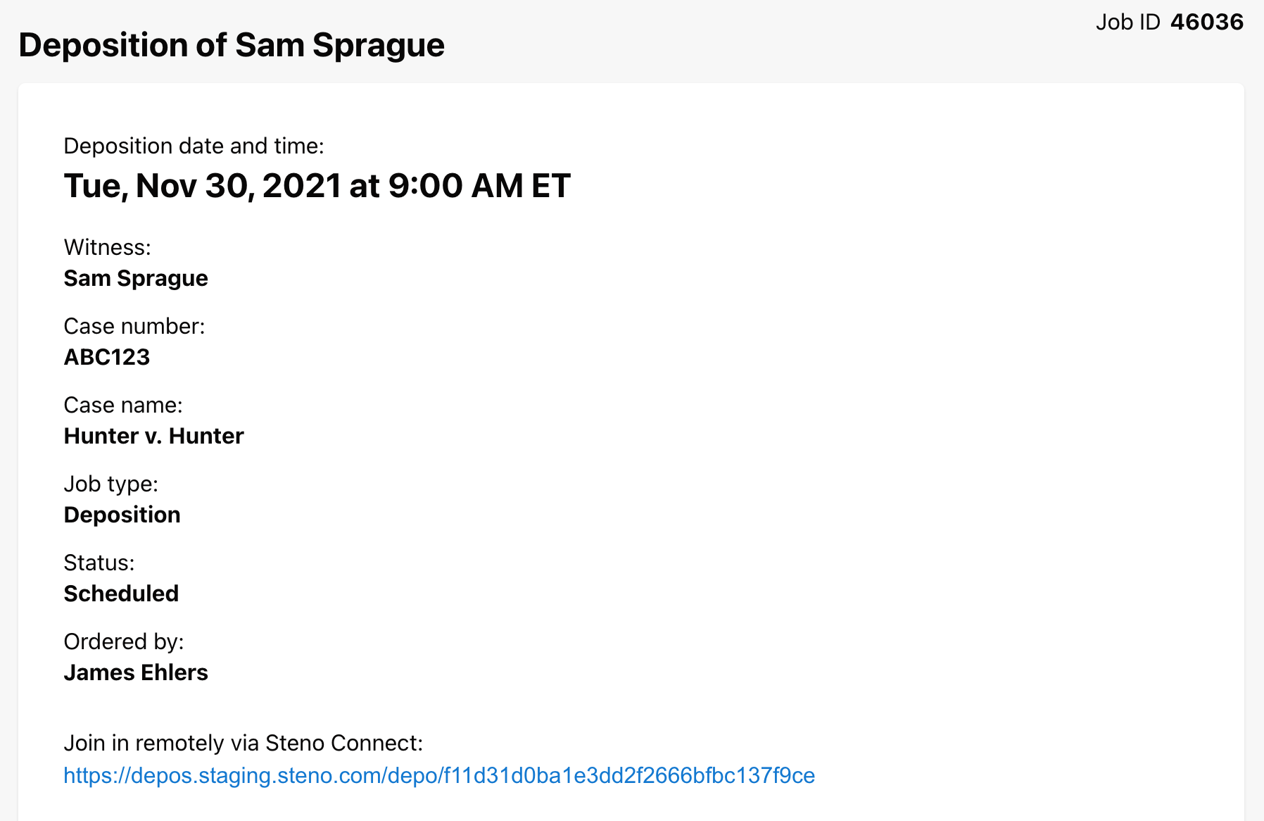Click the Job ID label
Viewport: 1264px width, 821px height.
(x=1127, y=22)
